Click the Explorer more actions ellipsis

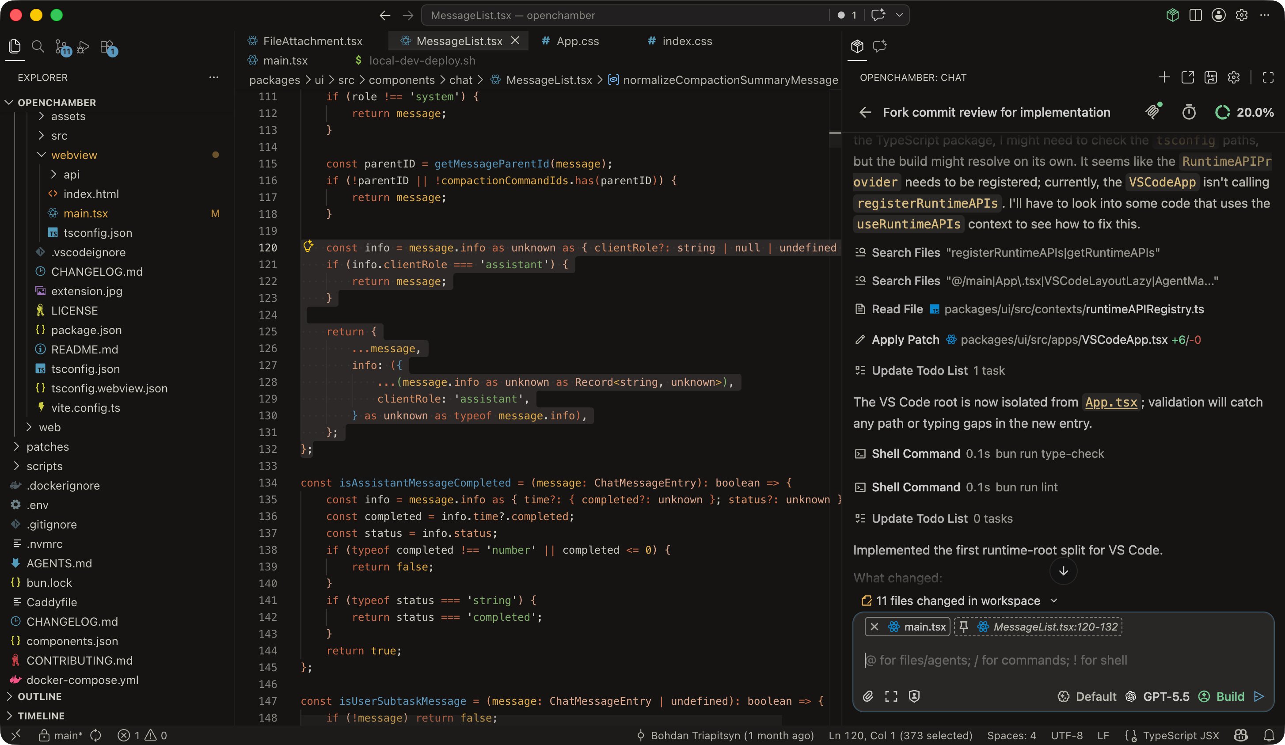click(x=214, y=77)
